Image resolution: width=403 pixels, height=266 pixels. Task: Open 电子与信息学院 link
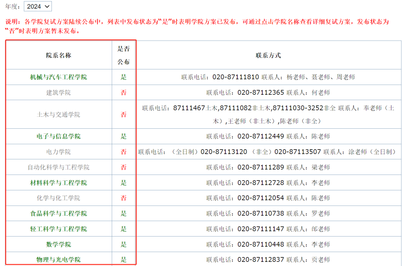[59, 136]
